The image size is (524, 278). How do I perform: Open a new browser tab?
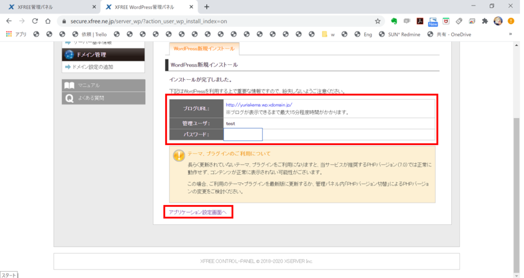pyautogui.click(x=207, y=7)
